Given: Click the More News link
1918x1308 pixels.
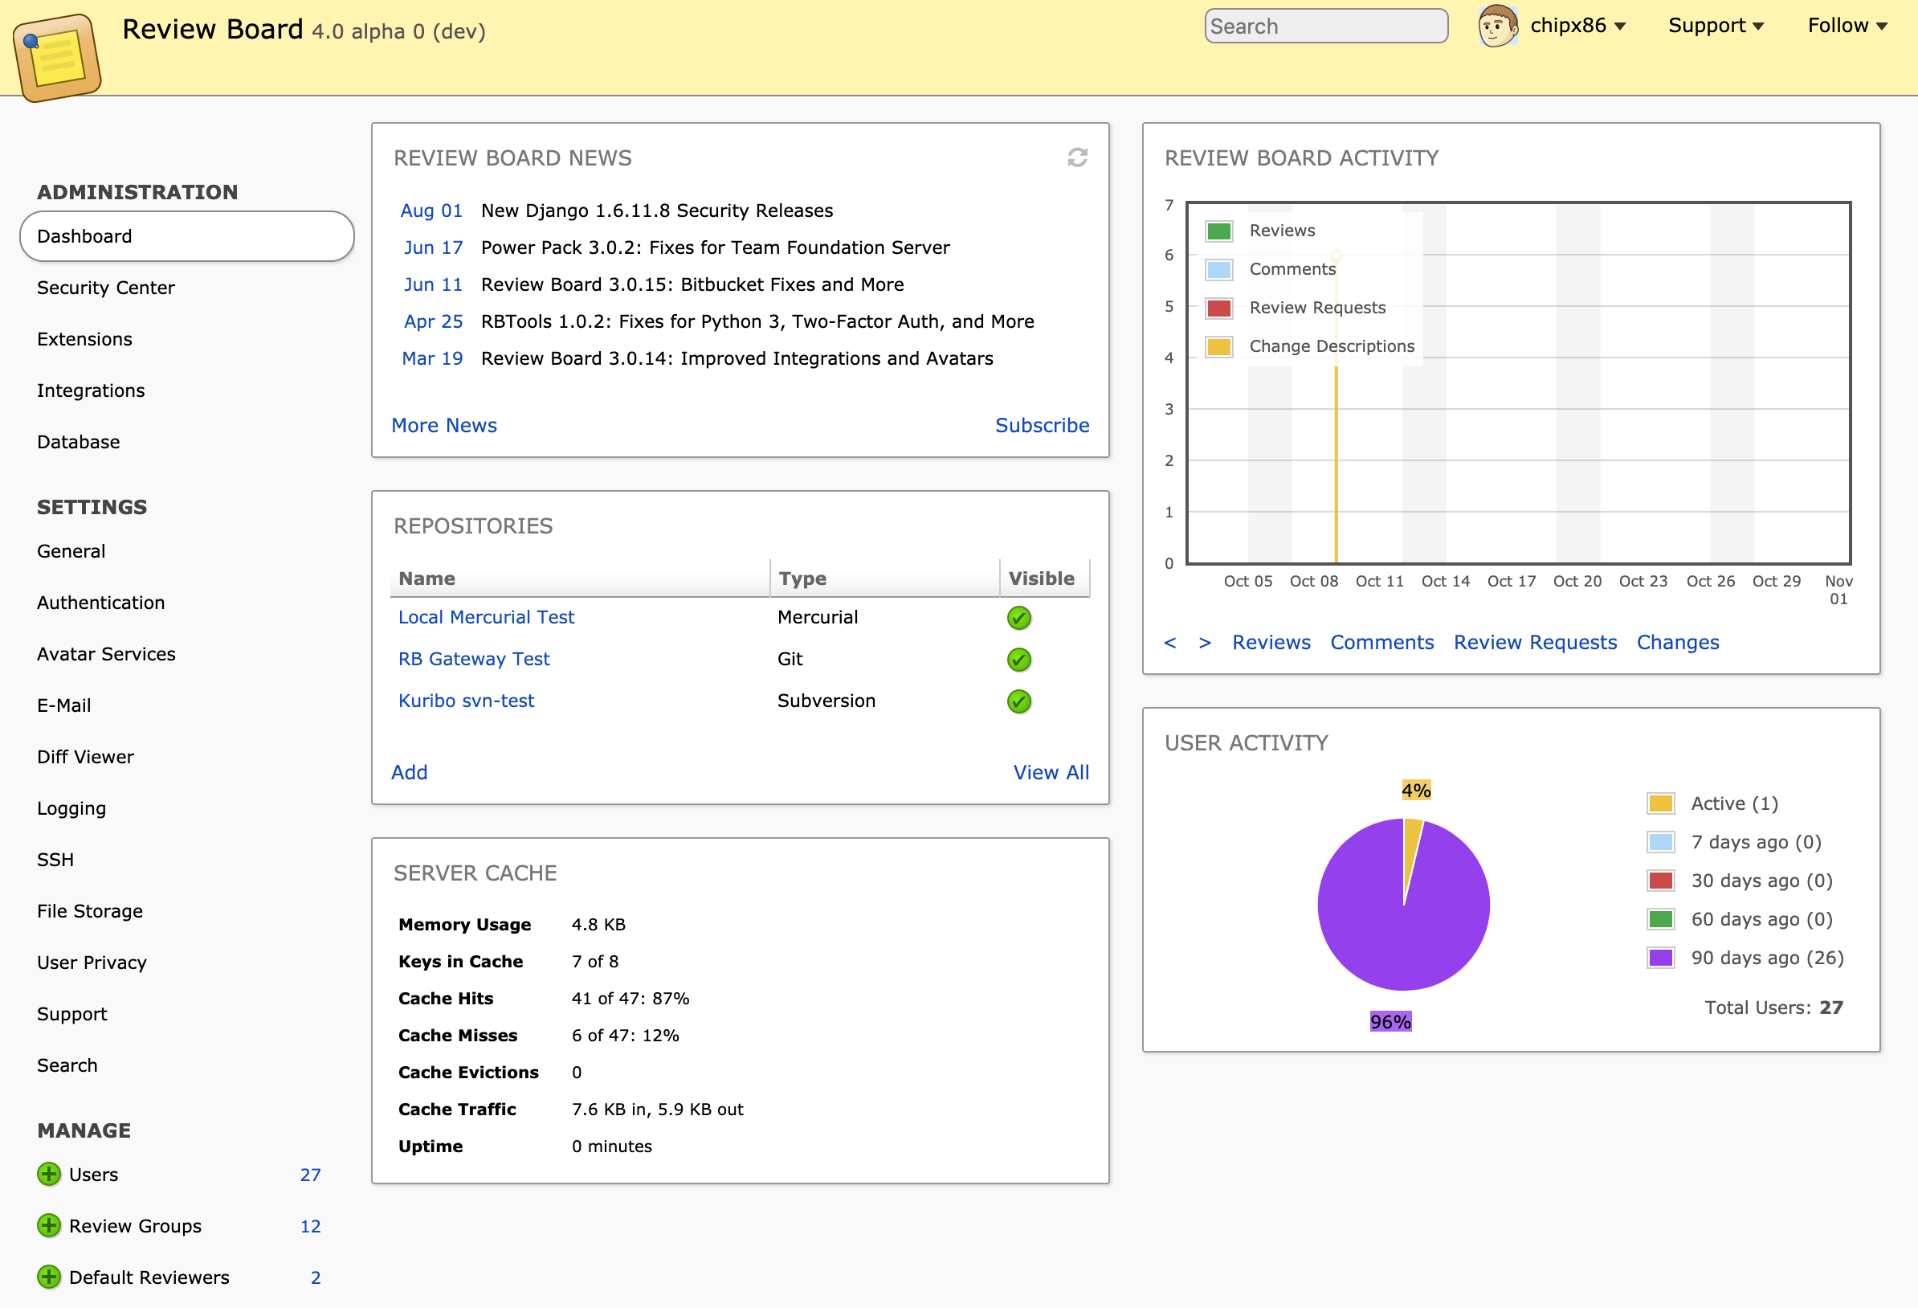Looking at the screenshot, I should [x=444, y=425].
